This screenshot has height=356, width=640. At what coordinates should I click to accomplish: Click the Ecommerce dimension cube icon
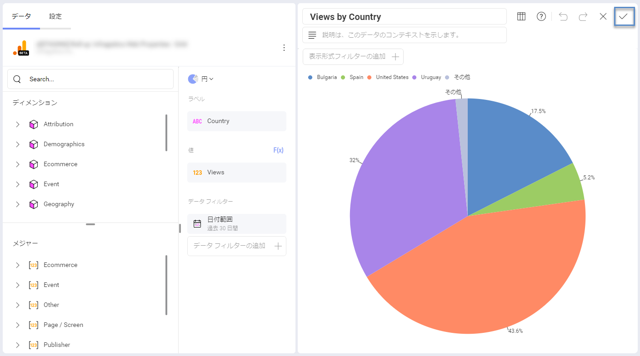click(x=34, y=164)
